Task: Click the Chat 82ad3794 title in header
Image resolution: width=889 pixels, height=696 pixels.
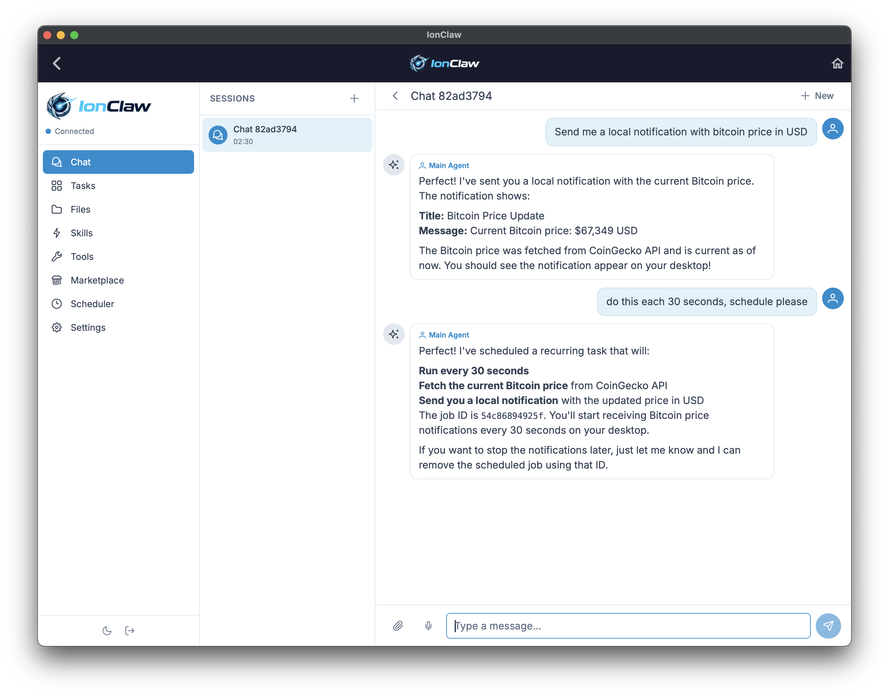Action: [x=451, y=96]
